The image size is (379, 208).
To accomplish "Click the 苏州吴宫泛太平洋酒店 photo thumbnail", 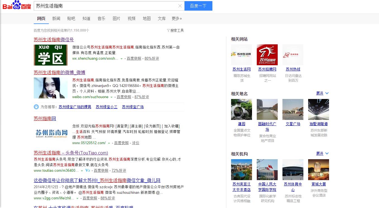I will (x=241, y=170).
